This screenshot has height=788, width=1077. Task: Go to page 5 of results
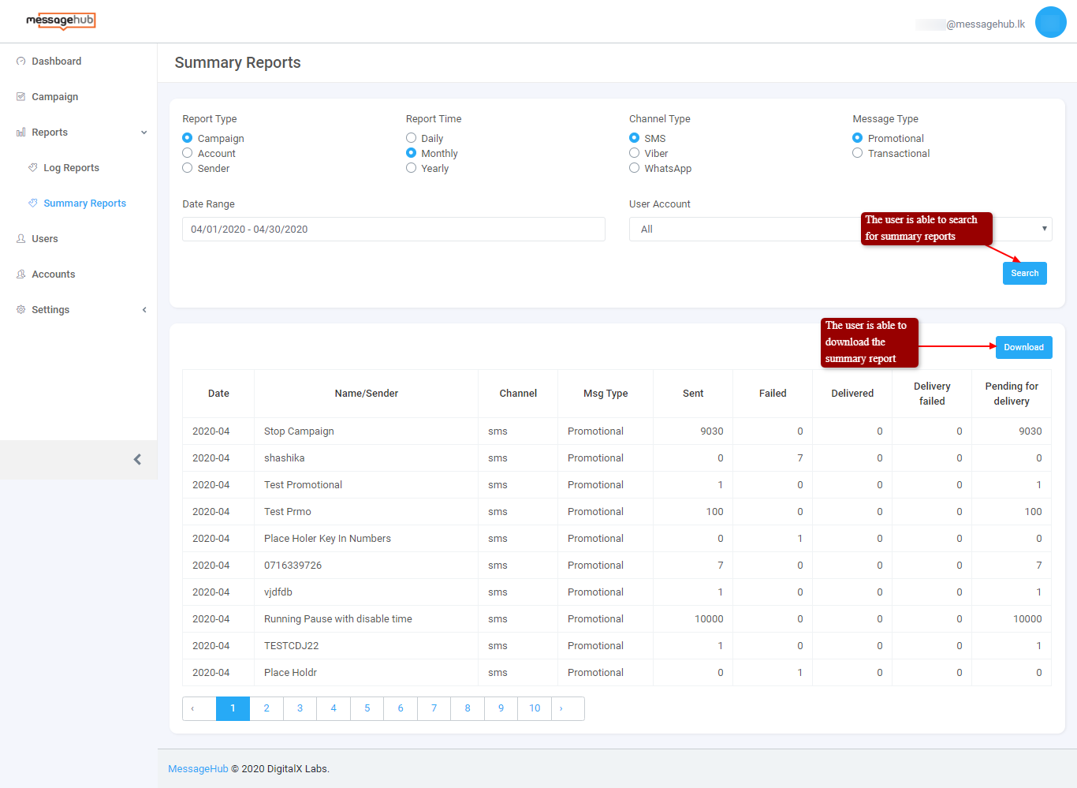click(367, 708)
